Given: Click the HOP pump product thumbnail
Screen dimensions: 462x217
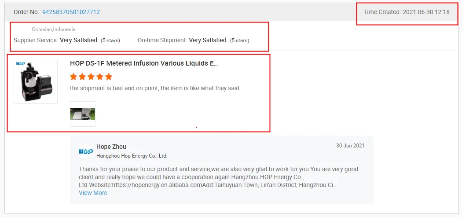Looking at the screenshot, I should (x=36, y=82).
